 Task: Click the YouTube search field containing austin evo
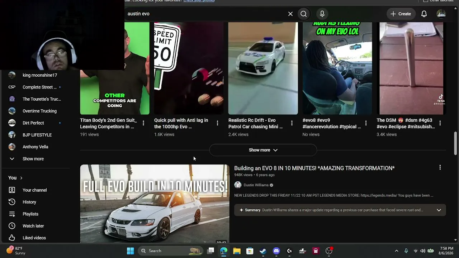click(x=204, y=14)
